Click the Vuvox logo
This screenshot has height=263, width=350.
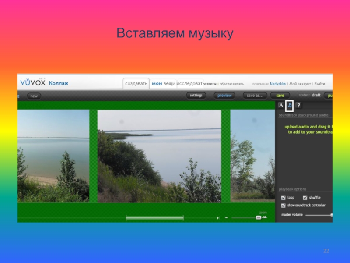coord(33,82)
